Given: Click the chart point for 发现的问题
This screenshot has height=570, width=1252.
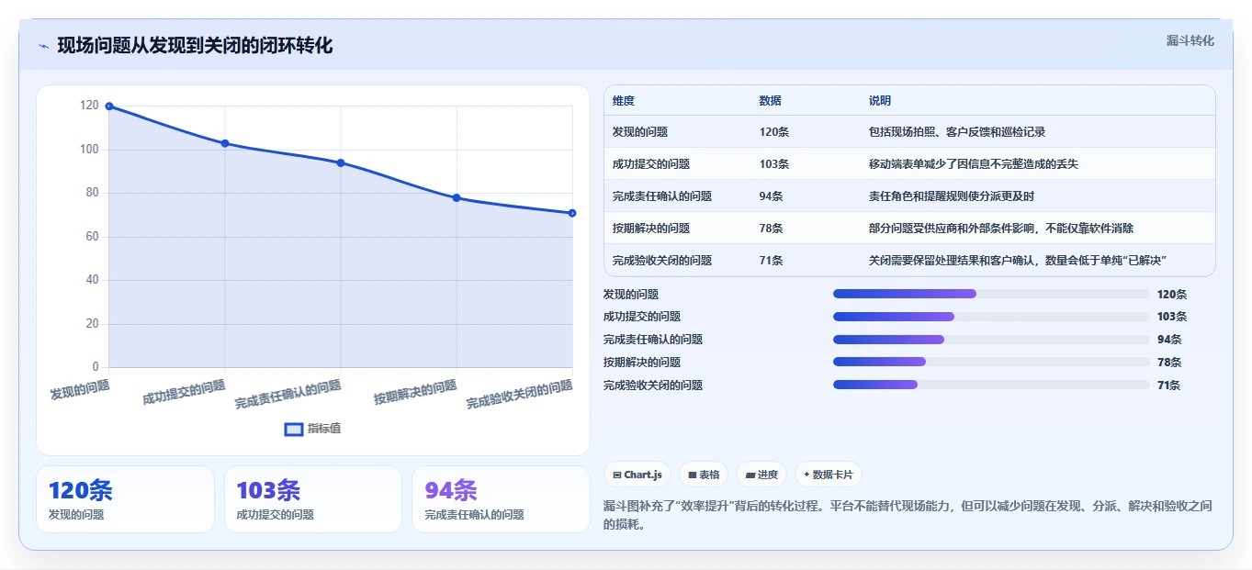Looking at the screenshot, I should tap(109, 106).
